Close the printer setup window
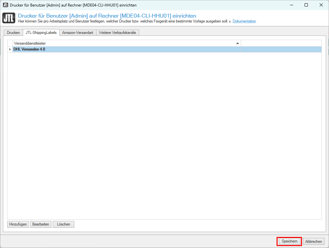Viewport: 329px width, 248px height. point(321,5)
